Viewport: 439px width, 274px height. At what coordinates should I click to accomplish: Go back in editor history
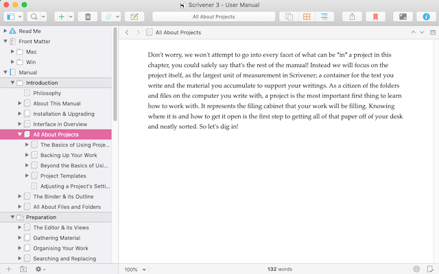[x=127, y=32]
